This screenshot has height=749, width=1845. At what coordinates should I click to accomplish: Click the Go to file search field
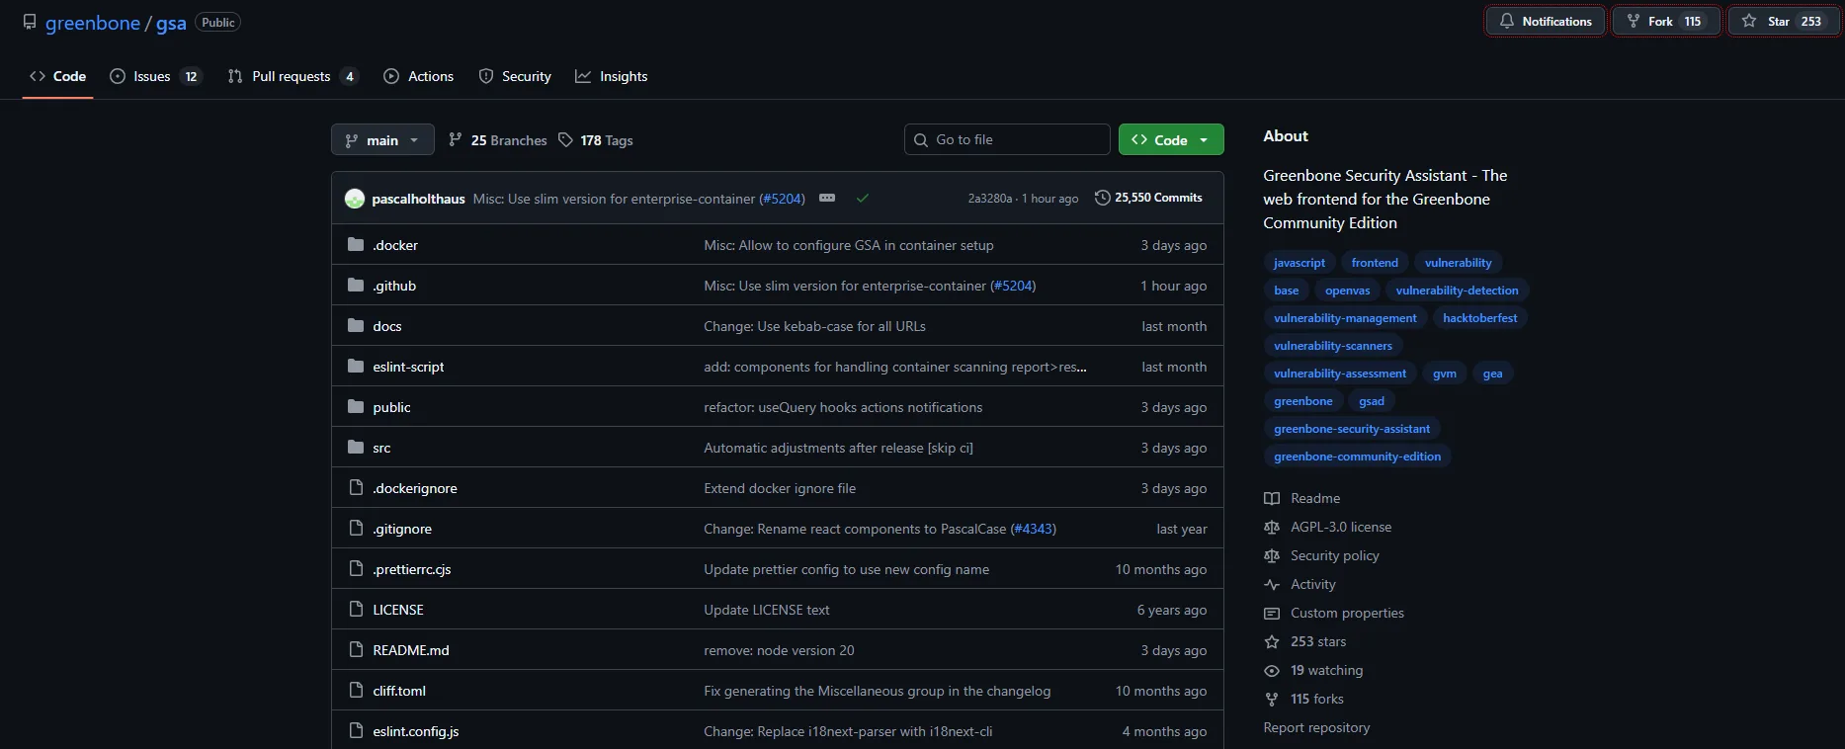tap(1007, 139)
